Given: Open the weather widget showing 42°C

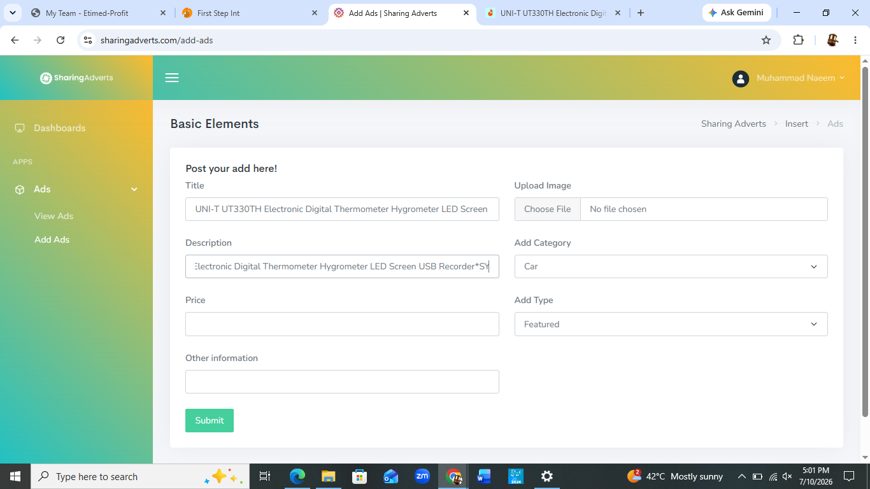Looking at the screenshot, I should click(x=675, y=476).
